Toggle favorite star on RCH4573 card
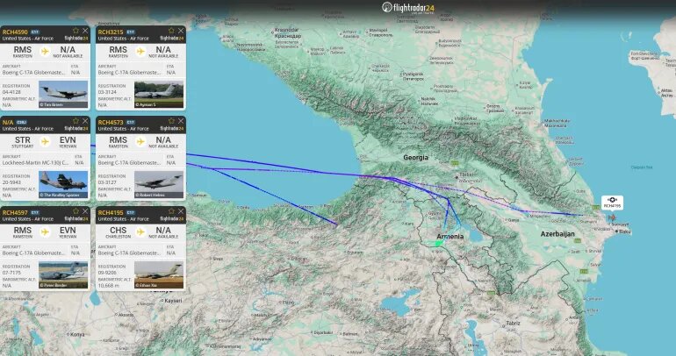The height and width of the screenshot is (356, 676). [x=171, y=121]
